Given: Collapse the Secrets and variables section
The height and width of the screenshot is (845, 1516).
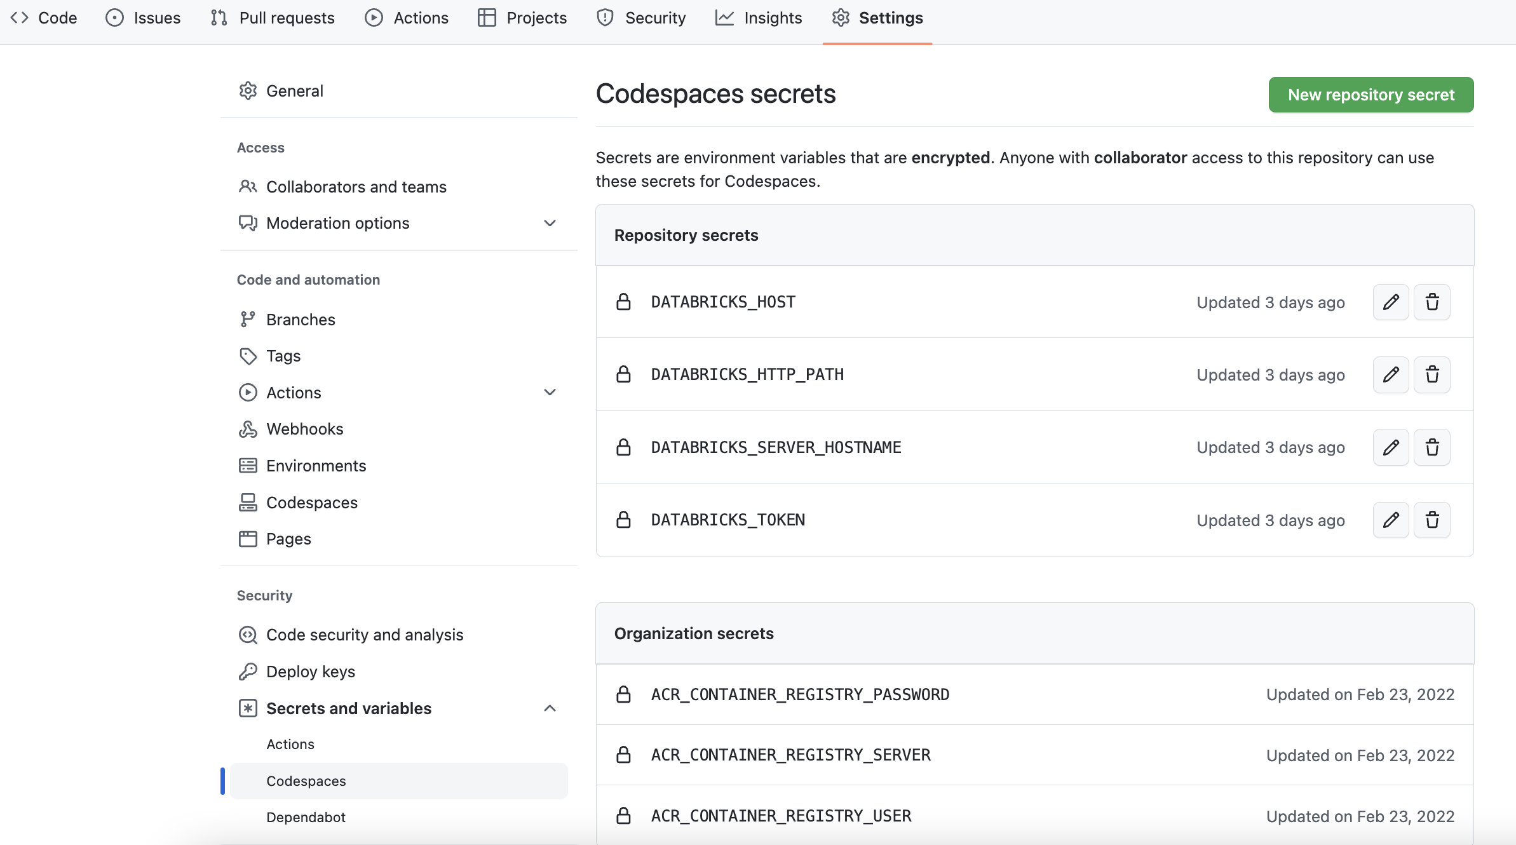Looking at the screenshot, I should (549, 708).
